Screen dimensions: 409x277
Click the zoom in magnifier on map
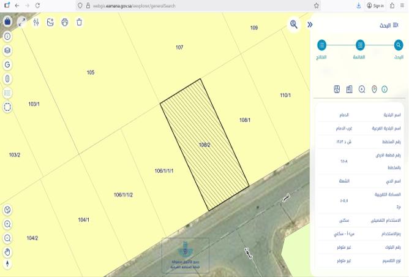click(x=7, y=224)
